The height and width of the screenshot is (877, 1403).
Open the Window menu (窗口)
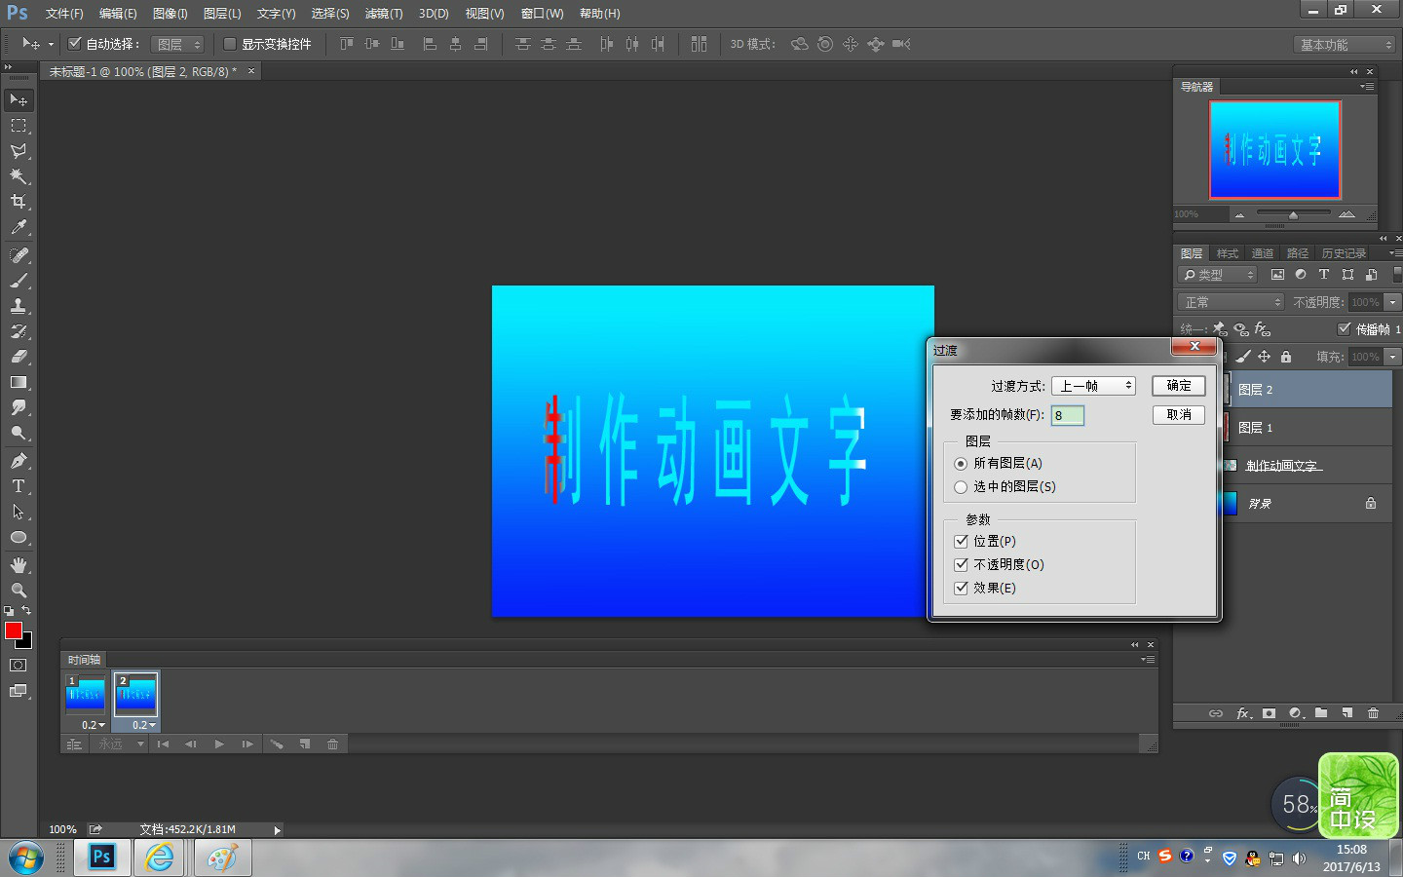coord(542,14)
